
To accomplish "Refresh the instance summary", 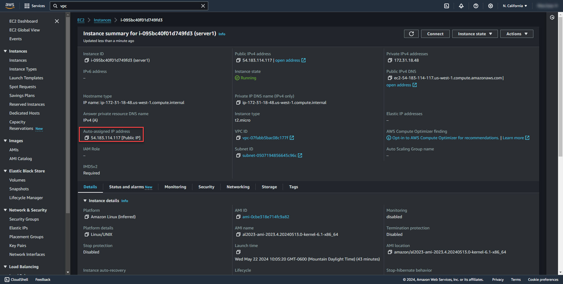I will (411, 34).
